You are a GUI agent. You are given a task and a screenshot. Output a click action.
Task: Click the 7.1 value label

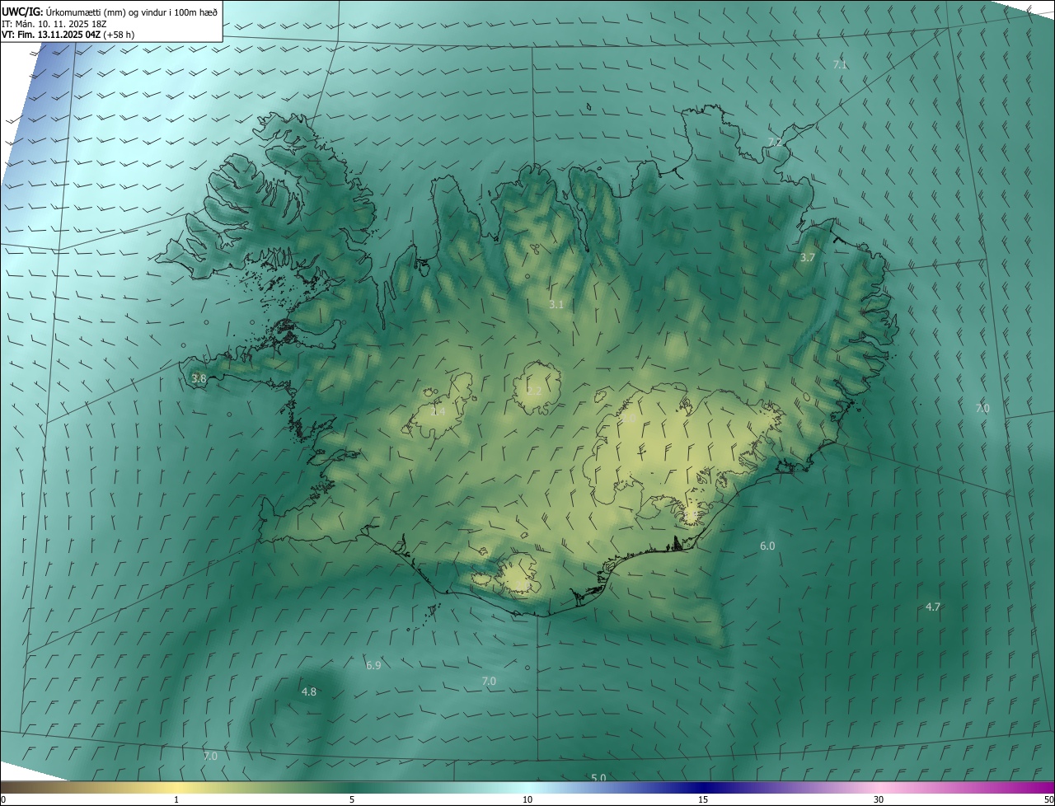pos(840,64)
